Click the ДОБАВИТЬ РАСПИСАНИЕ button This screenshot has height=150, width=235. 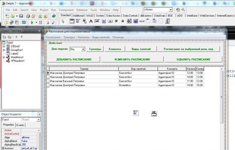pos(74,60)
